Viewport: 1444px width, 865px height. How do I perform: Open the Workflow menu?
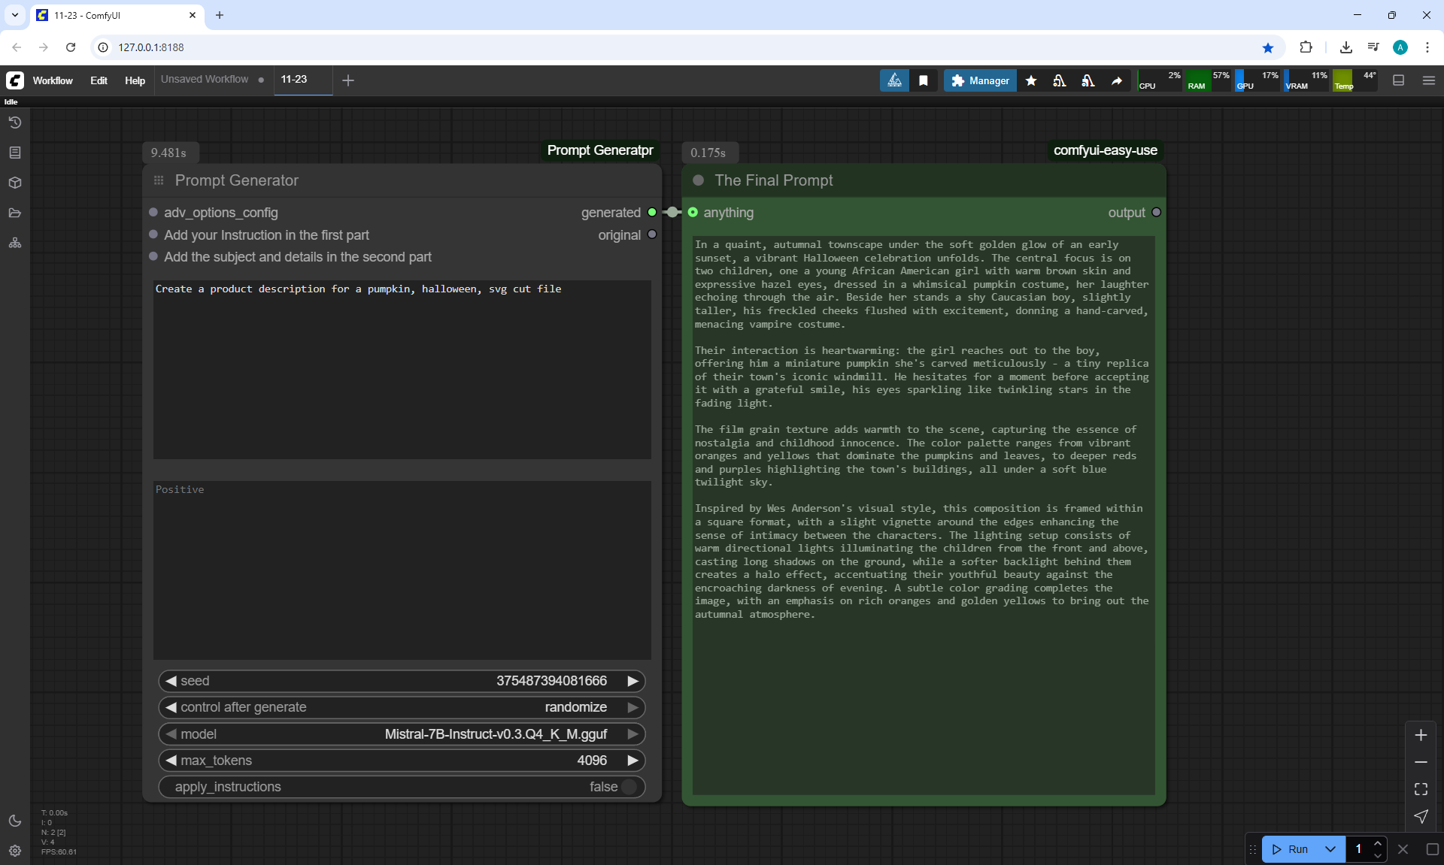(53, 80)
